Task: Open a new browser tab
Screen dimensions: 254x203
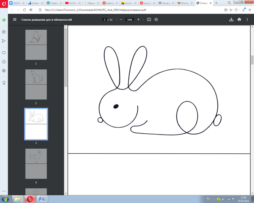Action: point(216,3)
